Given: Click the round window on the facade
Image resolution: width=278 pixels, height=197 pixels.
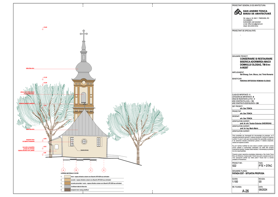Looking at the screenshot, I should coord(84,141).
